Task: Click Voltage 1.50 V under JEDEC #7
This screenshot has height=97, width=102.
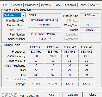Action: [69, 84]
